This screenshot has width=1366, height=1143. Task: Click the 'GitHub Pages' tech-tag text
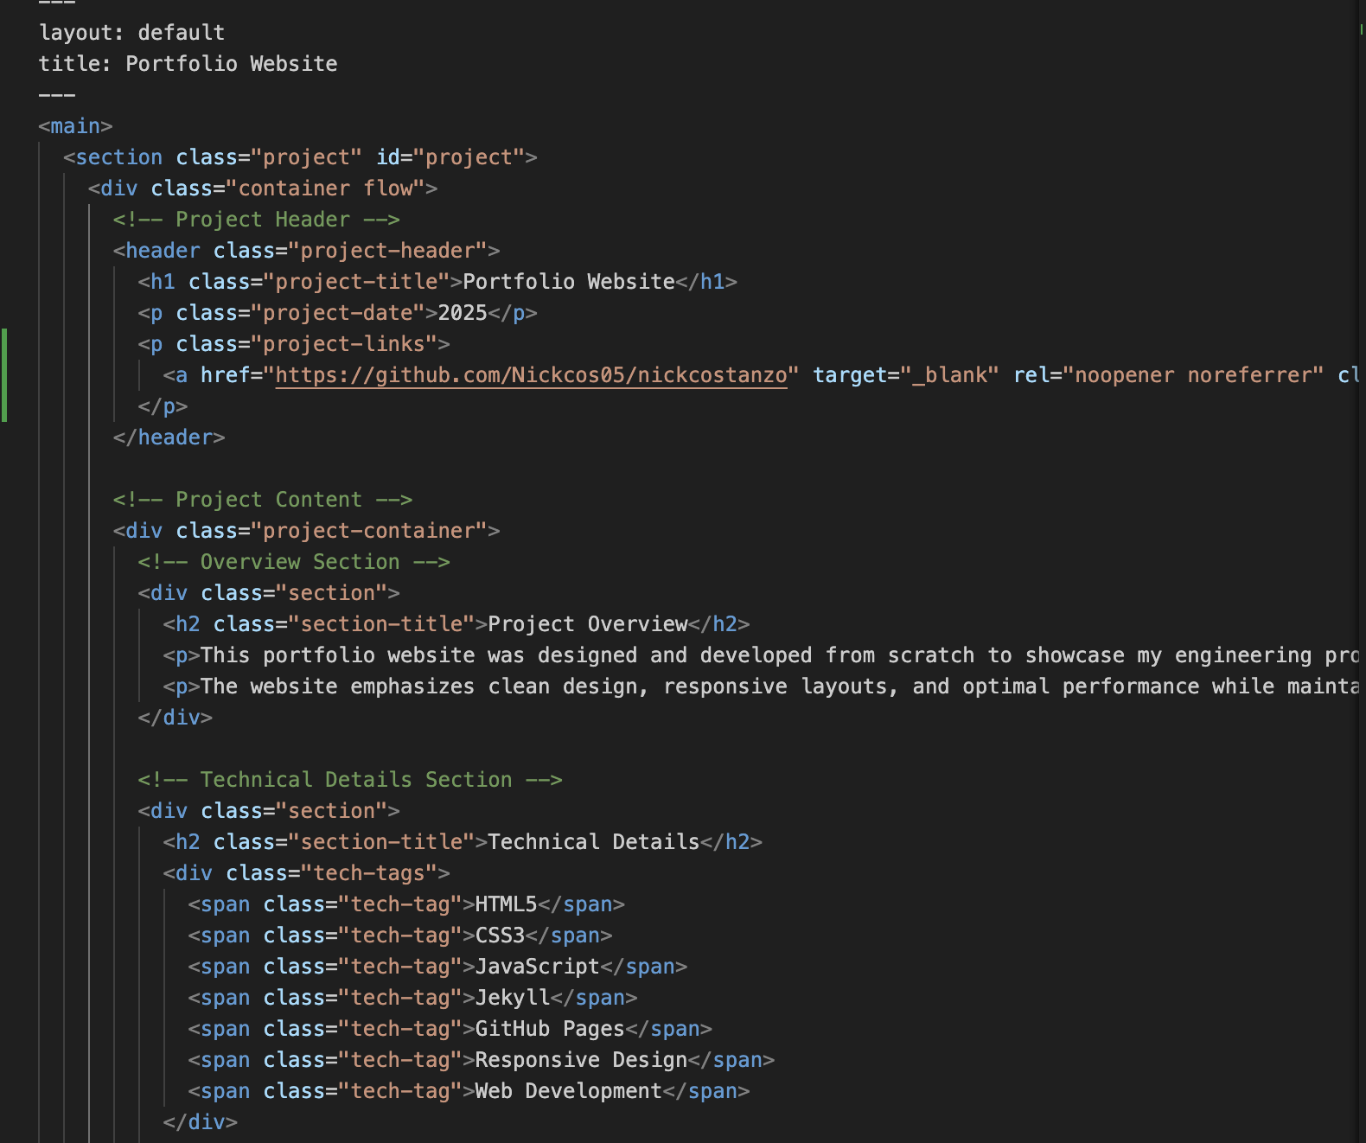[549, 1029]
